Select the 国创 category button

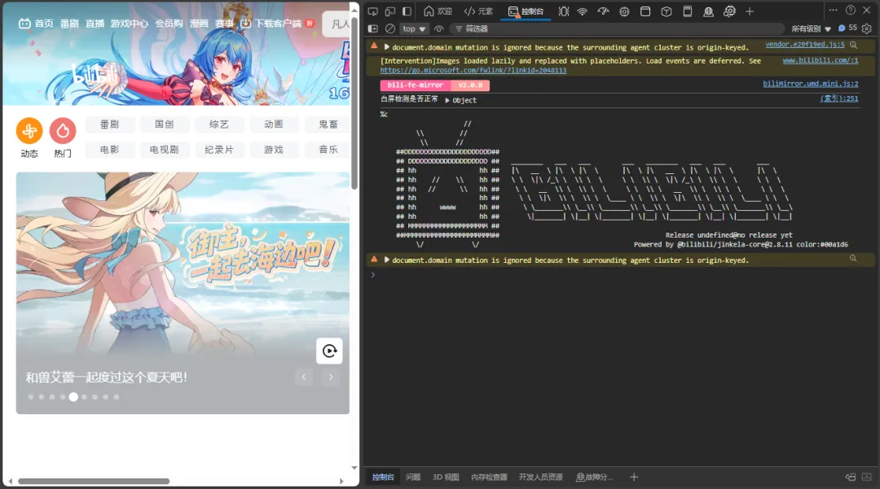pos(164,124)
